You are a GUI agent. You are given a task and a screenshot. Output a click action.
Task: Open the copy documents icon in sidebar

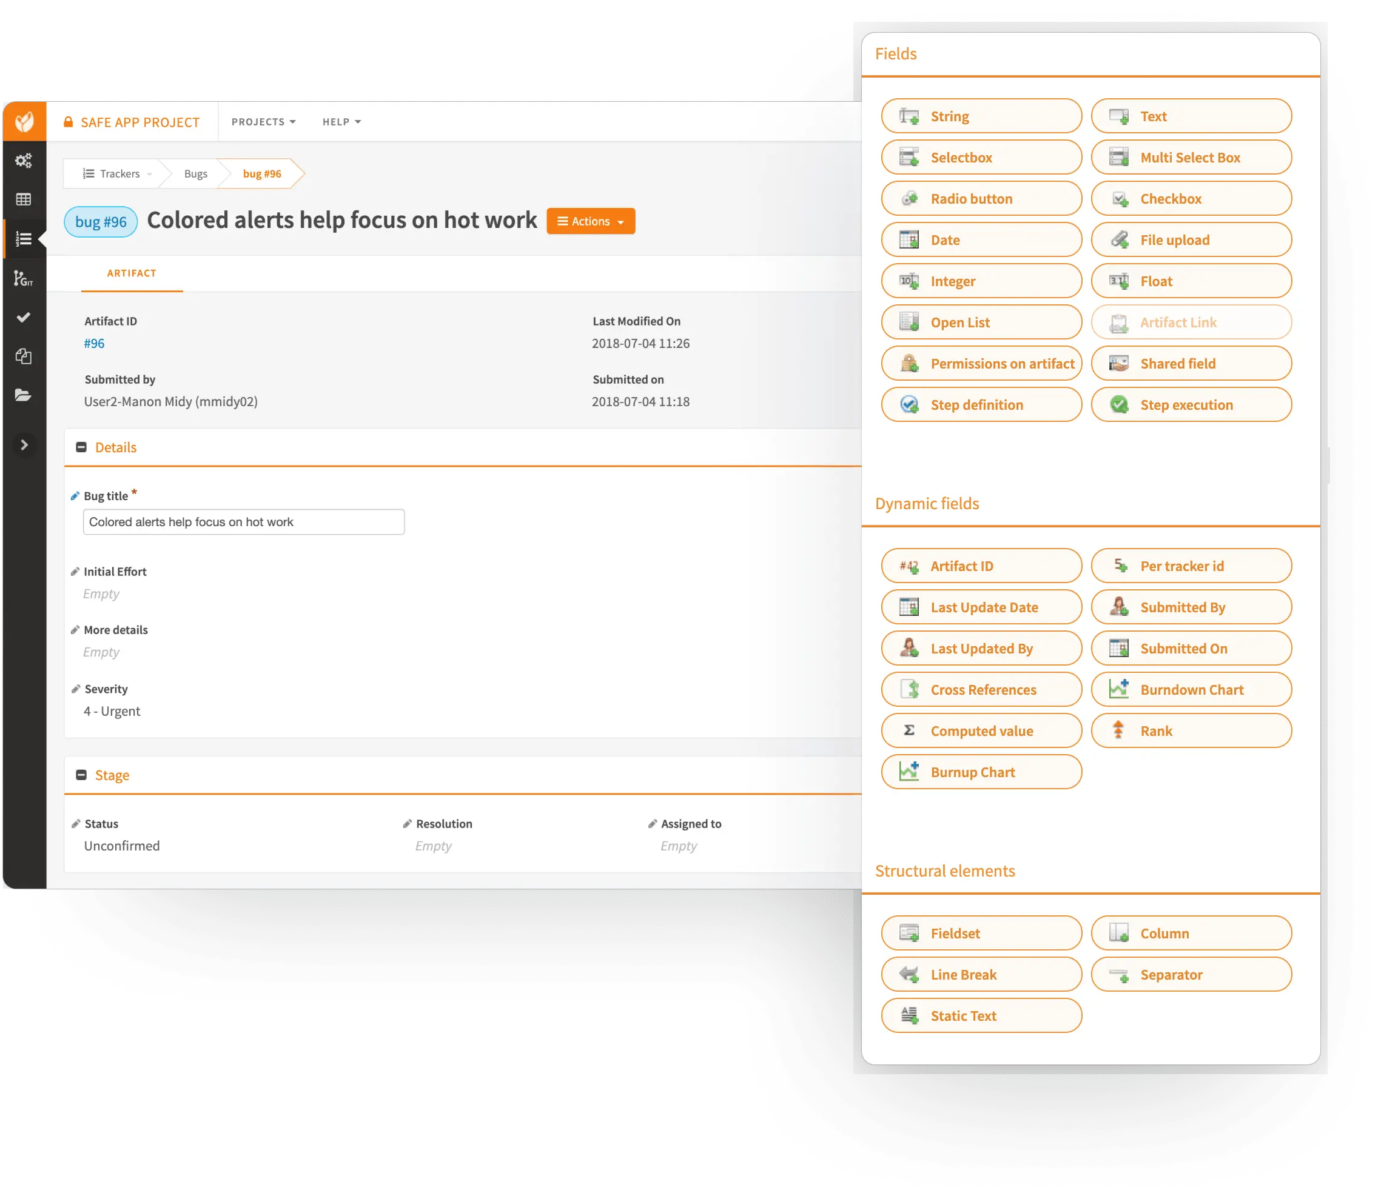24,356
